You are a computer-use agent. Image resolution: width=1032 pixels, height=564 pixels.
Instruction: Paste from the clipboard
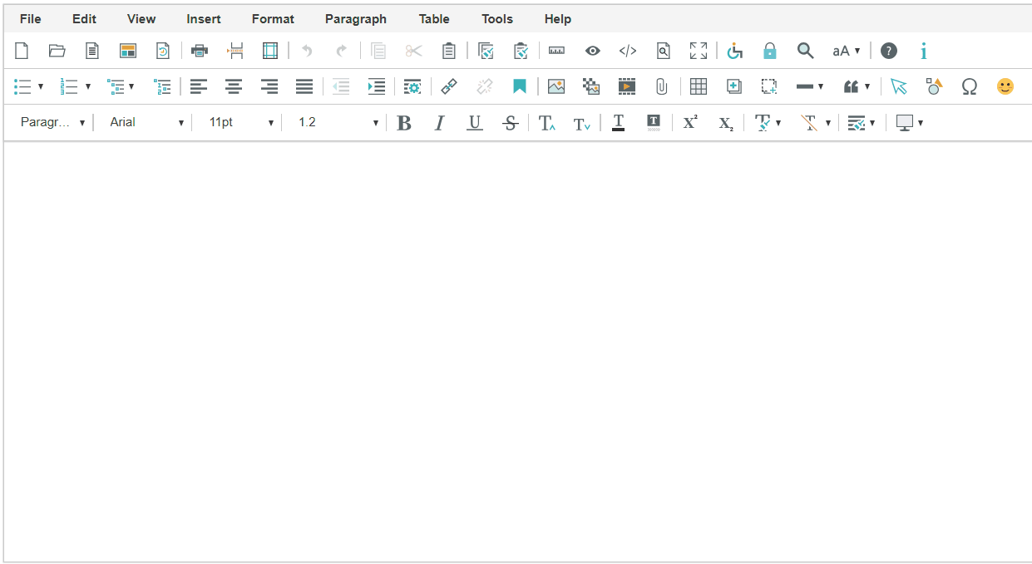(x=448, y=51)
